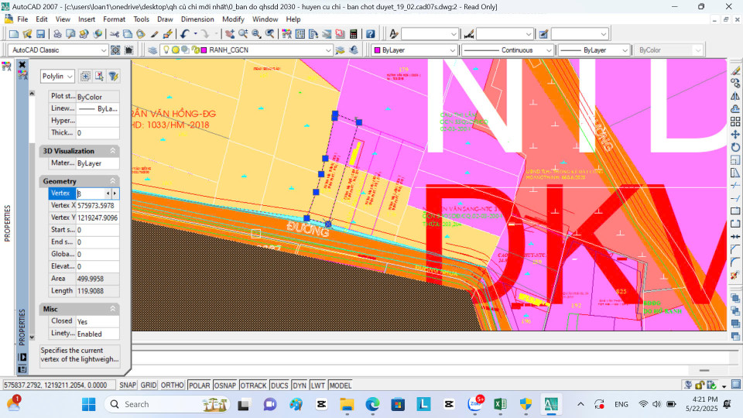Click the Windows taskbar Search box
The height and width of the screenshot is (418, 743).
(x=167, y=404)
